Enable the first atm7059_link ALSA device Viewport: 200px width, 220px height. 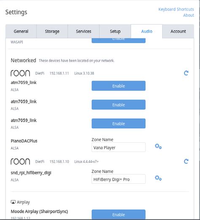(x=119, y=86)
